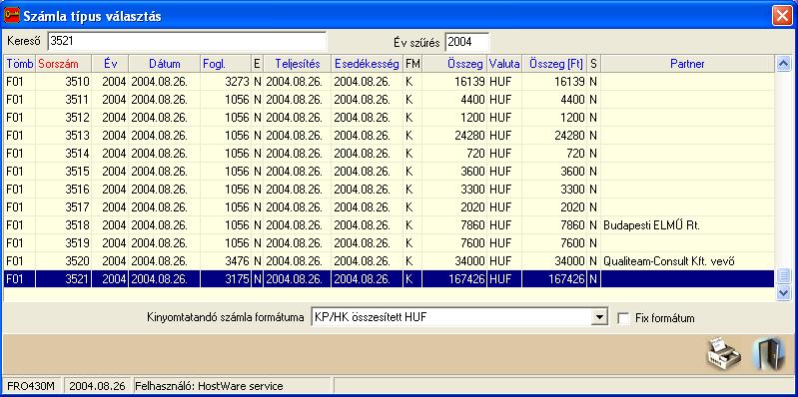
Task: Click the Sorszám 3521 cell in the highlighted row
Action: pyautogui.click(x=64, y=279)
